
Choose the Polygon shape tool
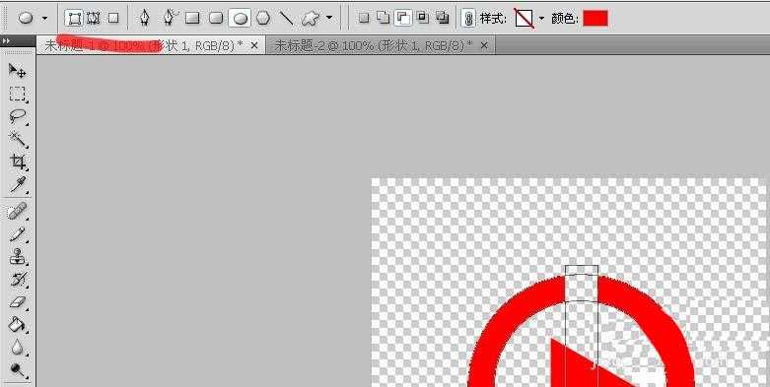pos(263,19)
